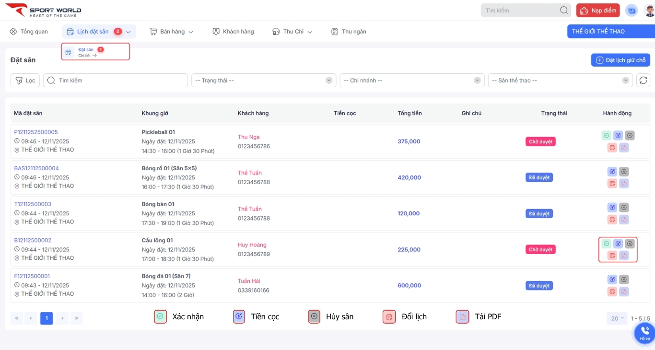Open the Thu ngân menu item
The image size is (655, 350).
[349, 32]
